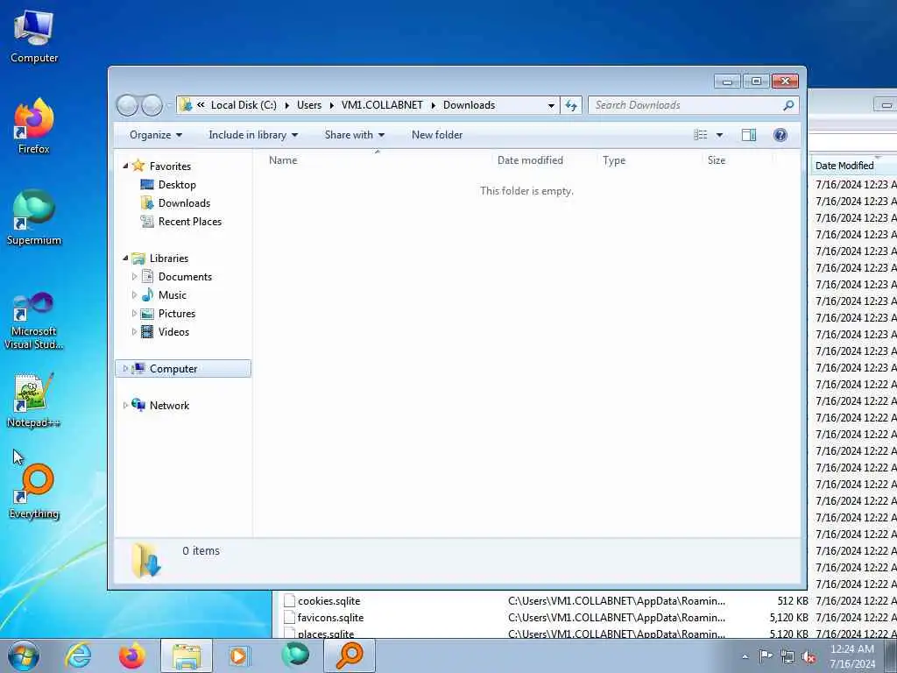Collapse the Favorites tree group
The image size is (897, 673).
[x=126, y=166]
